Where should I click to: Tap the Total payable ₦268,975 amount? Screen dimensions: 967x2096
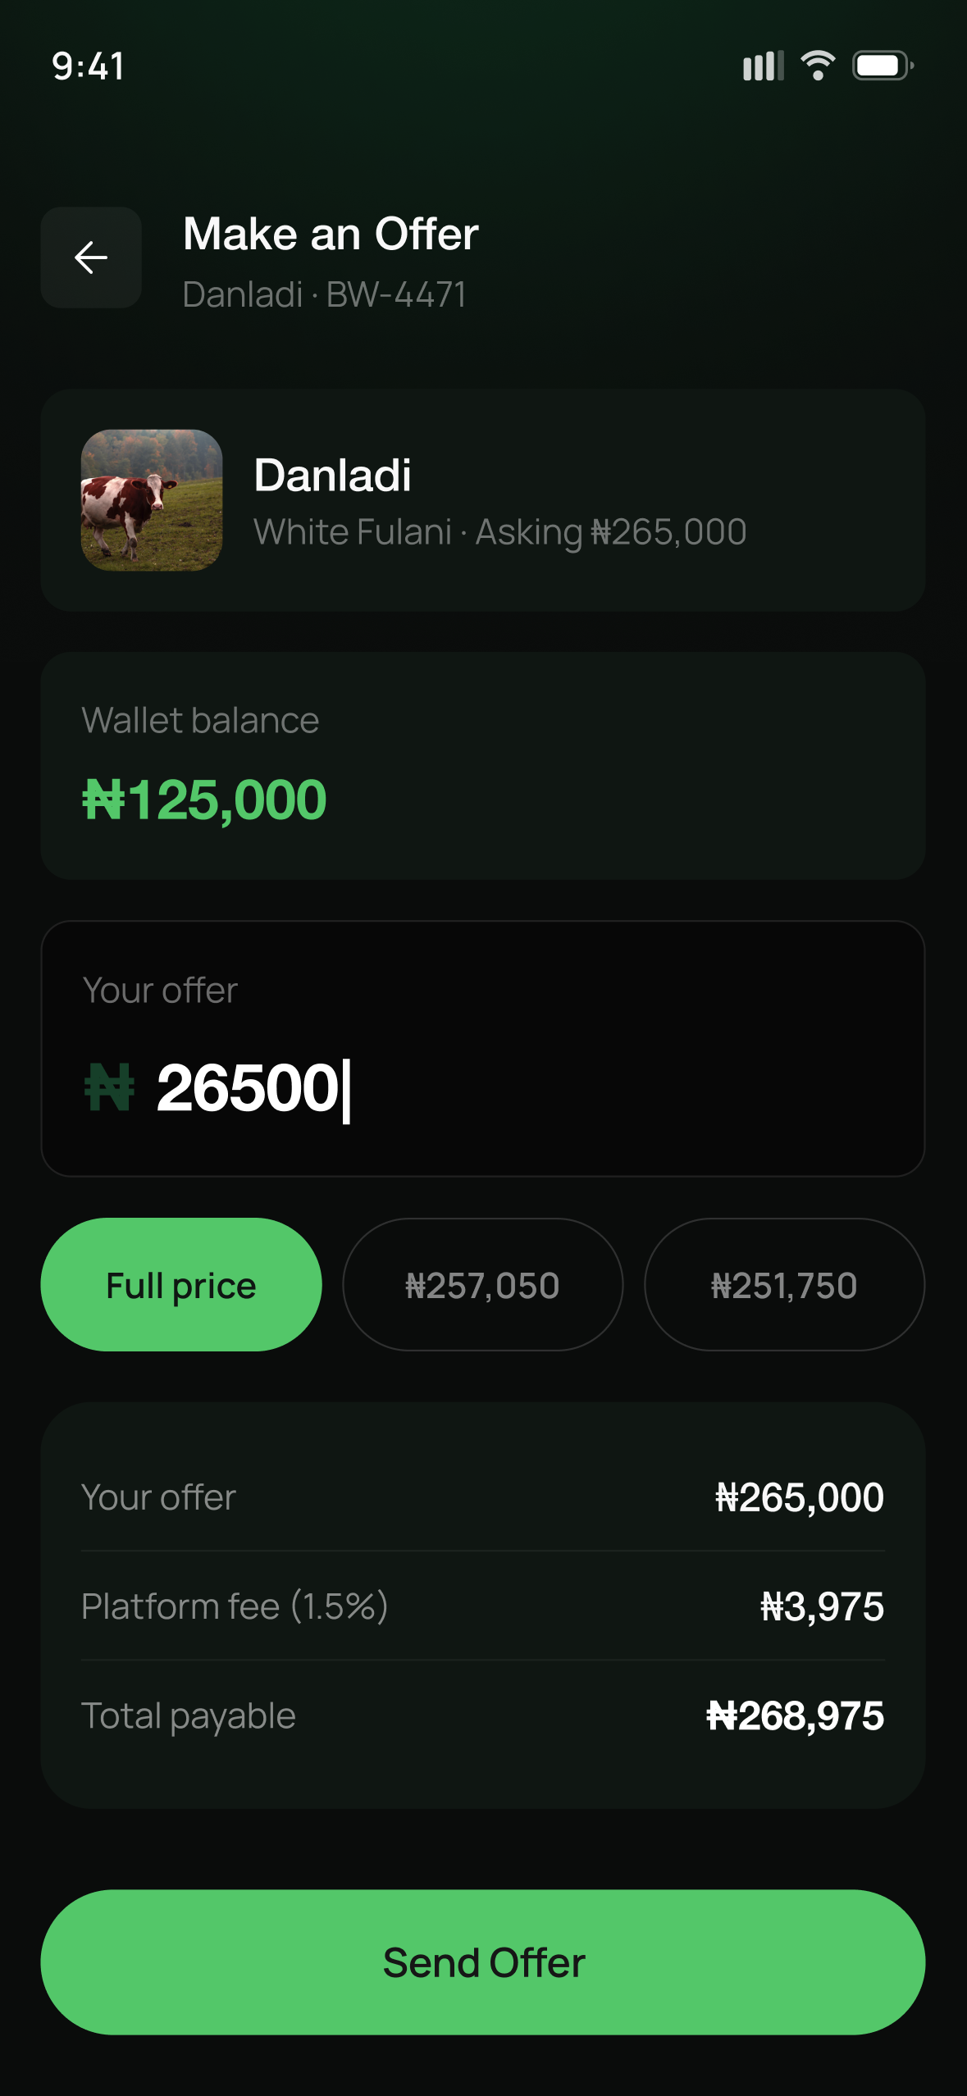point(796,1716)
